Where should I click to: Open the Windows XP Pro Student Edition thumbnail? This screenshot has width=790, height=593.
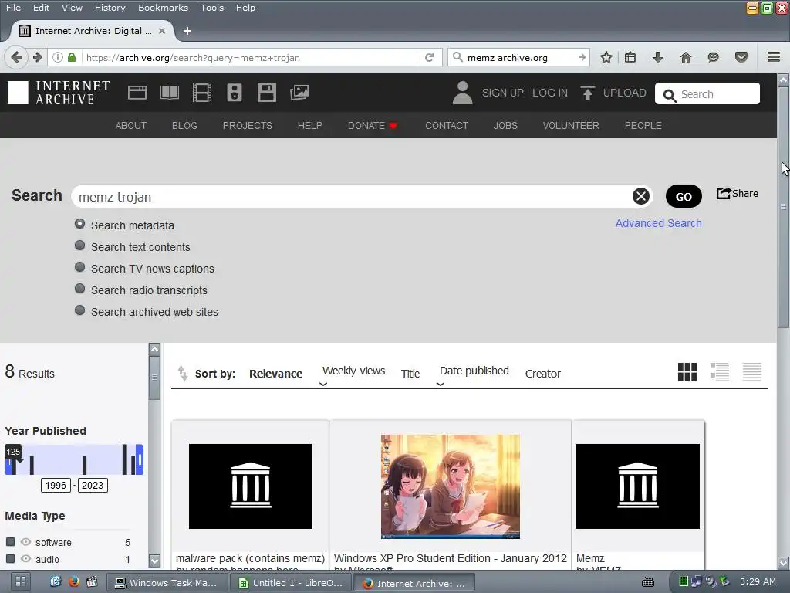(x=450, y=486)
